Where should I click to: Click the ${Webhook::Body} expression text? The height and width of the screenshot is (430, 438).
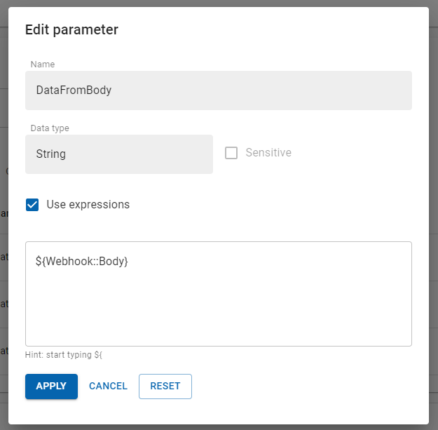coord(81,261)
